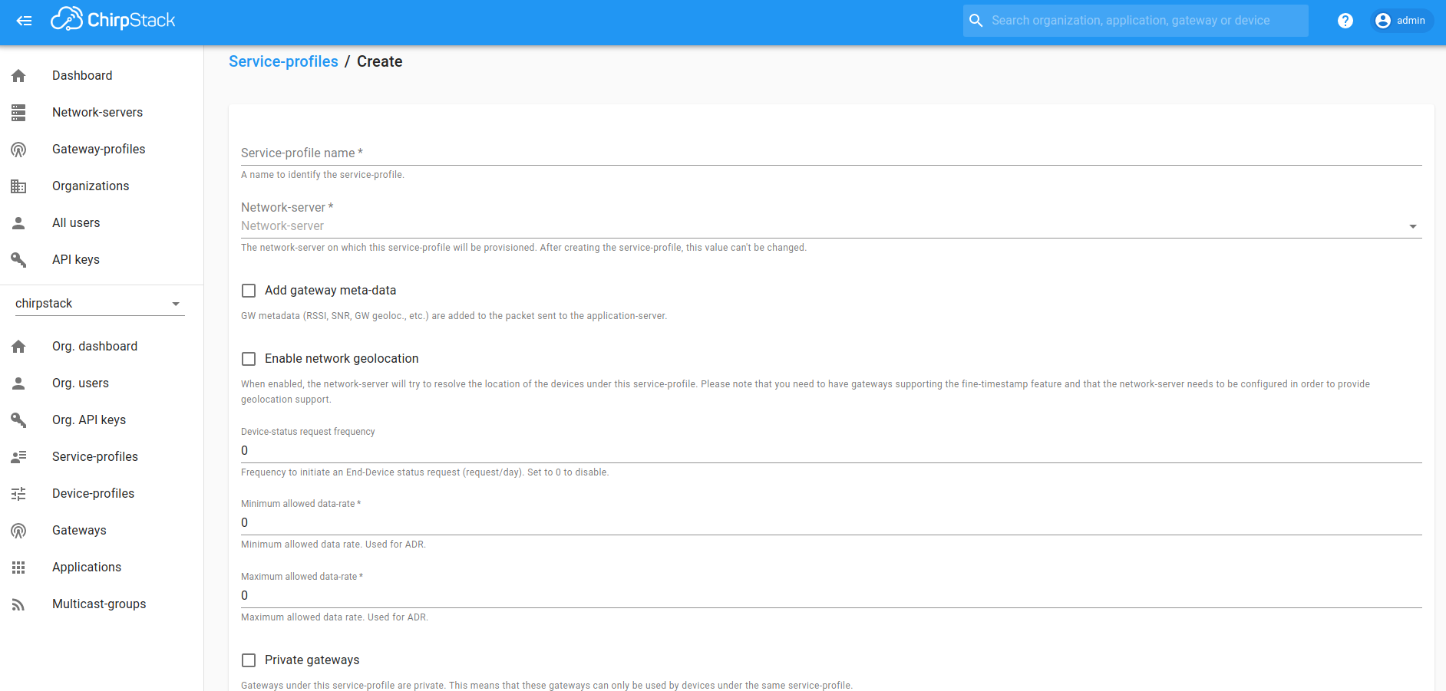
Task: Click the API keys key icon
Action: 18,260
